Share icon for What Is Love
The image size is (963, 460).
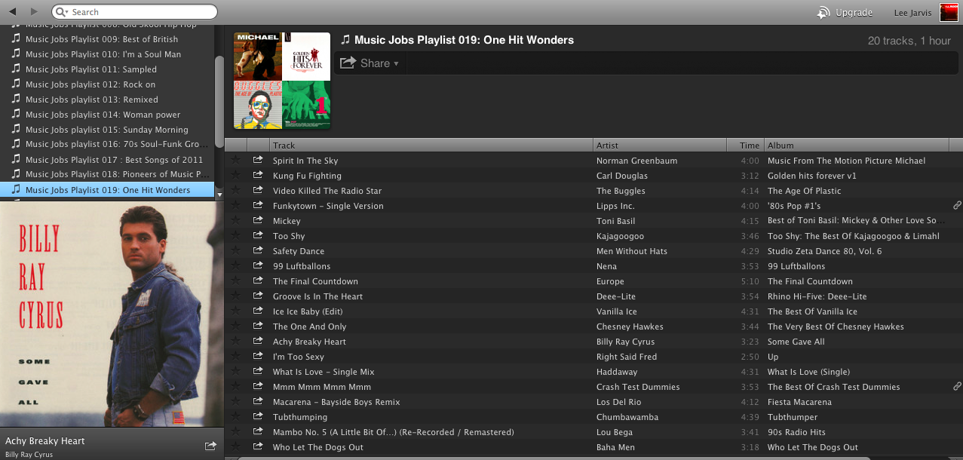(x=258, y=371)
